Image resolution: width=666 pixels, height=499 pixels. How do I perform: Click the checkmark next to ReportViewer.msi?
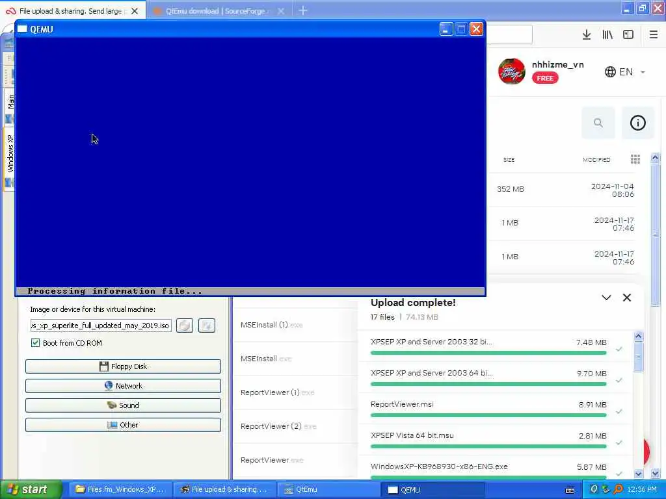pyautogui.click(x=619, y=411)
